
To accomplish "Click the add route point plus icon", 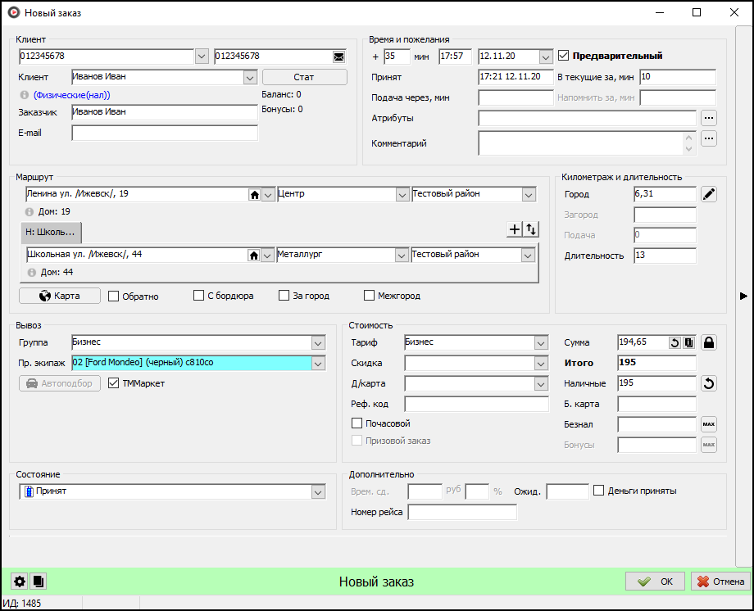I will coord(515,230).
